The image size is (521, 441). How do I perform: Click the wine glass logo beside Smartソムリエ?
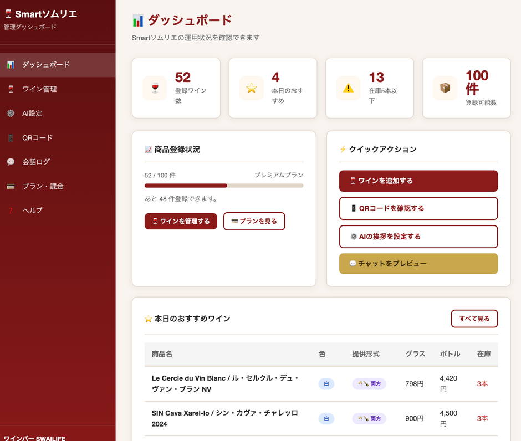(8, 14)
